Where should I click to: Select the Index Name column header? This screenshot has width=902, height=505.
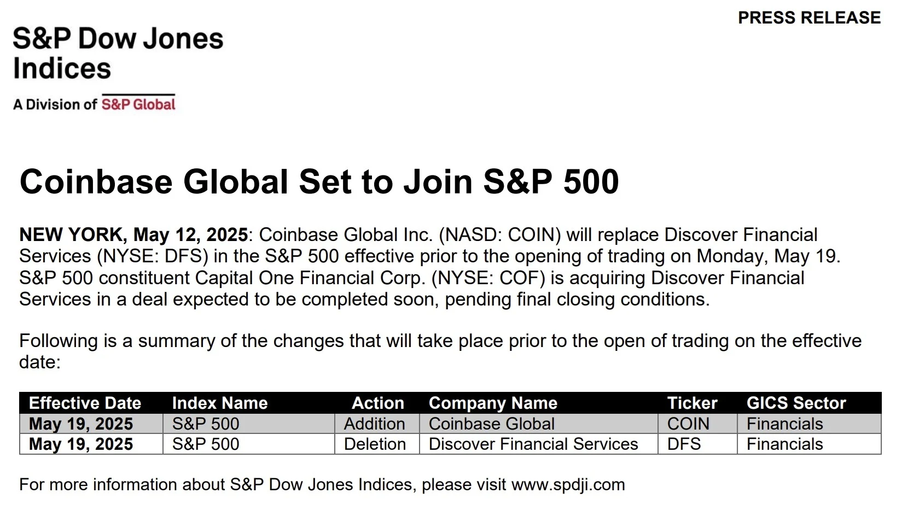click(220, 403)
